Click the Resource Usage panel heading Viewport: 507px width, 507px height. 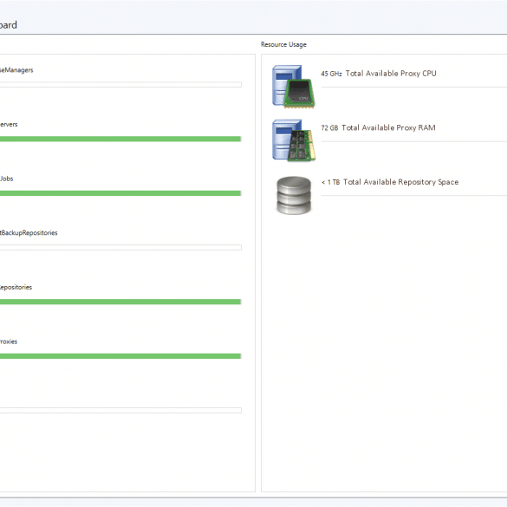coord(283,44)
